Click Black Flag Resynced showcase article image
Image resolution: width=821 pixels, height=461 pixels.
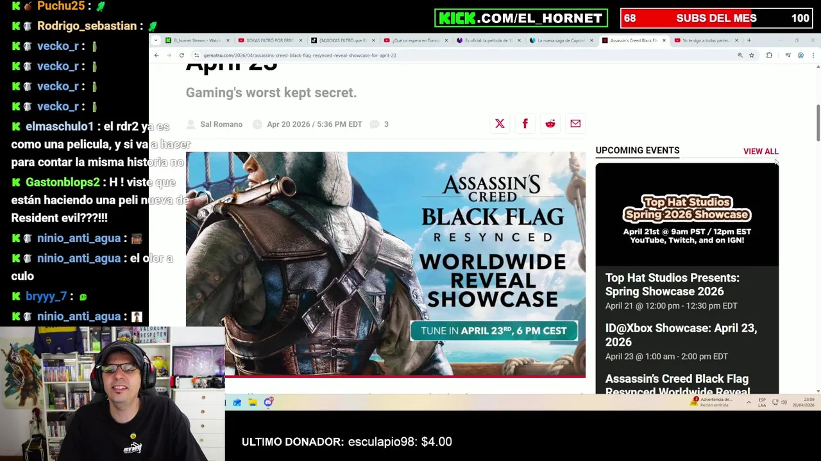coord(385,264)
